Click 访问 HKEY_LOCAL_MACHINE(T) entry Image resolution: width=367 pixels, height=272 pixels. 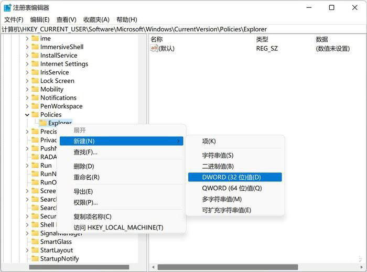121,227
